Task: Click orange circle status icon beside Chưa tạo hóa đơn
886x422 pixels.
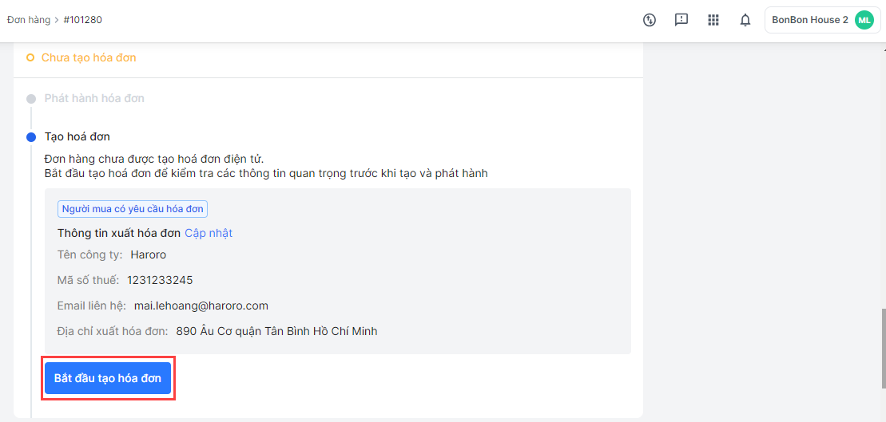Action: [30, 57]
